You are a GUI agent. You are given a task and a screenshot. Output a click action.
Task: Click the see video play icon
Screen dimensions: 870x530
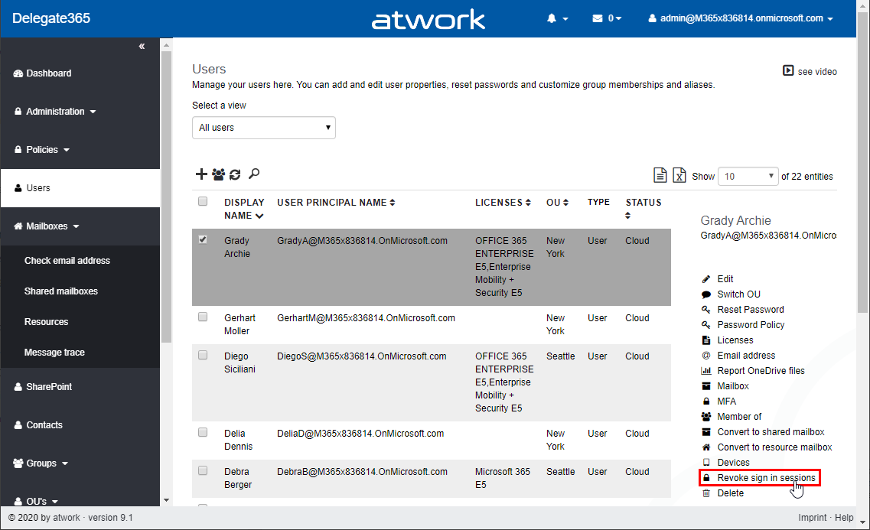pyautogui.click(x=788, y=70)
